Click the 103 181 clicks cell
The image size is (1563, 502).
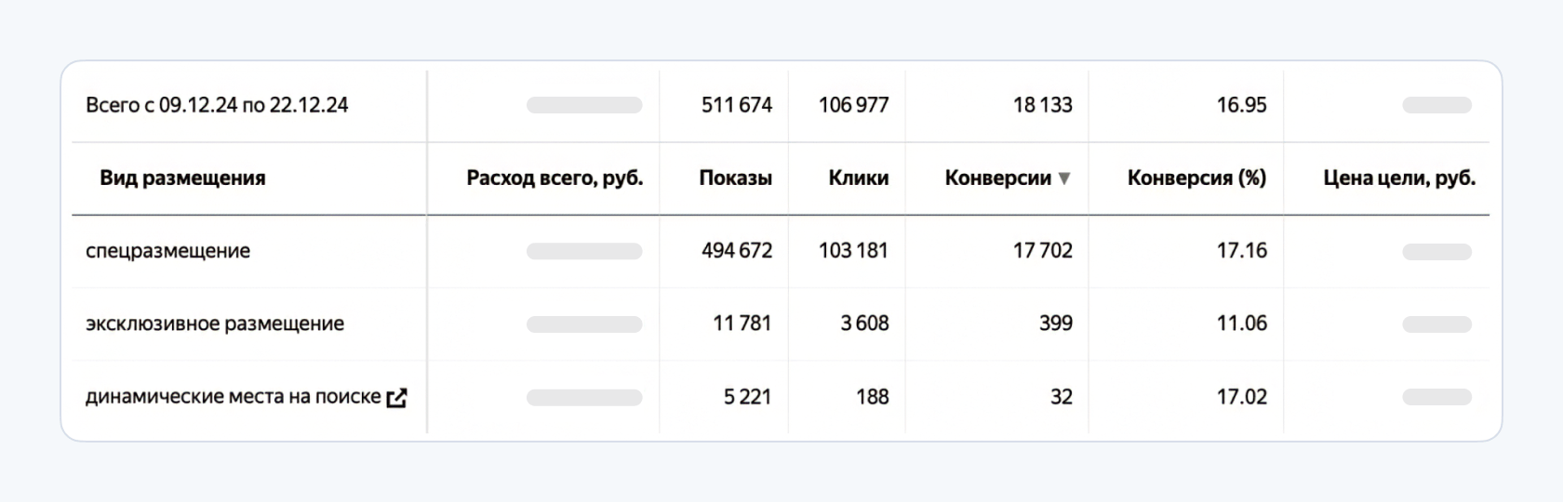click(853, 251)
